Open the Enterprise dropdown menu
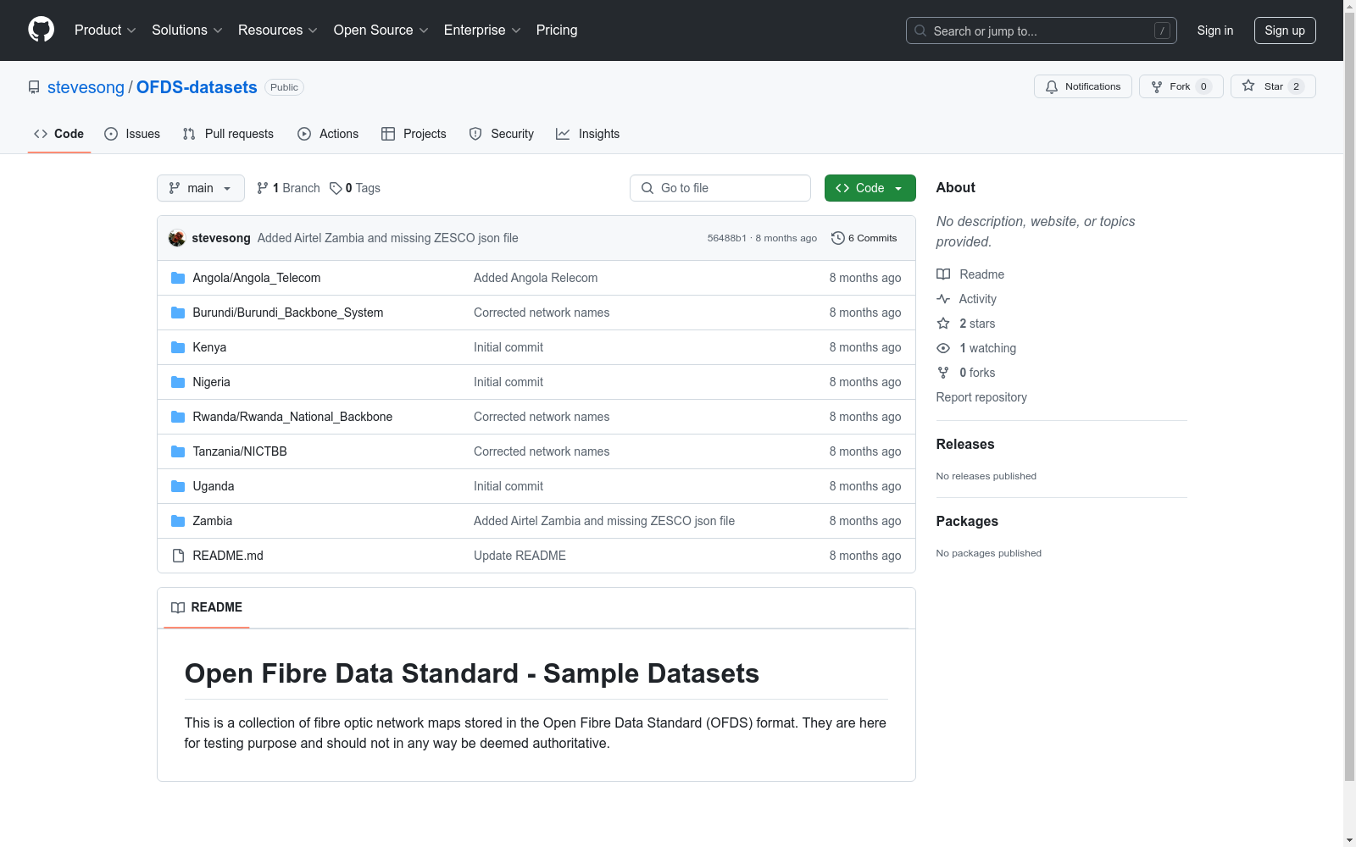Screen dimensions: 1356x847 [x=482, y=30]
